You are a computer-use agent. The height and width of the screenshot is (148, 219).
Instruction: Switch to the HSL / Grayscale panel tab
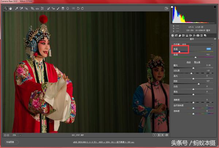pos(183,35)
